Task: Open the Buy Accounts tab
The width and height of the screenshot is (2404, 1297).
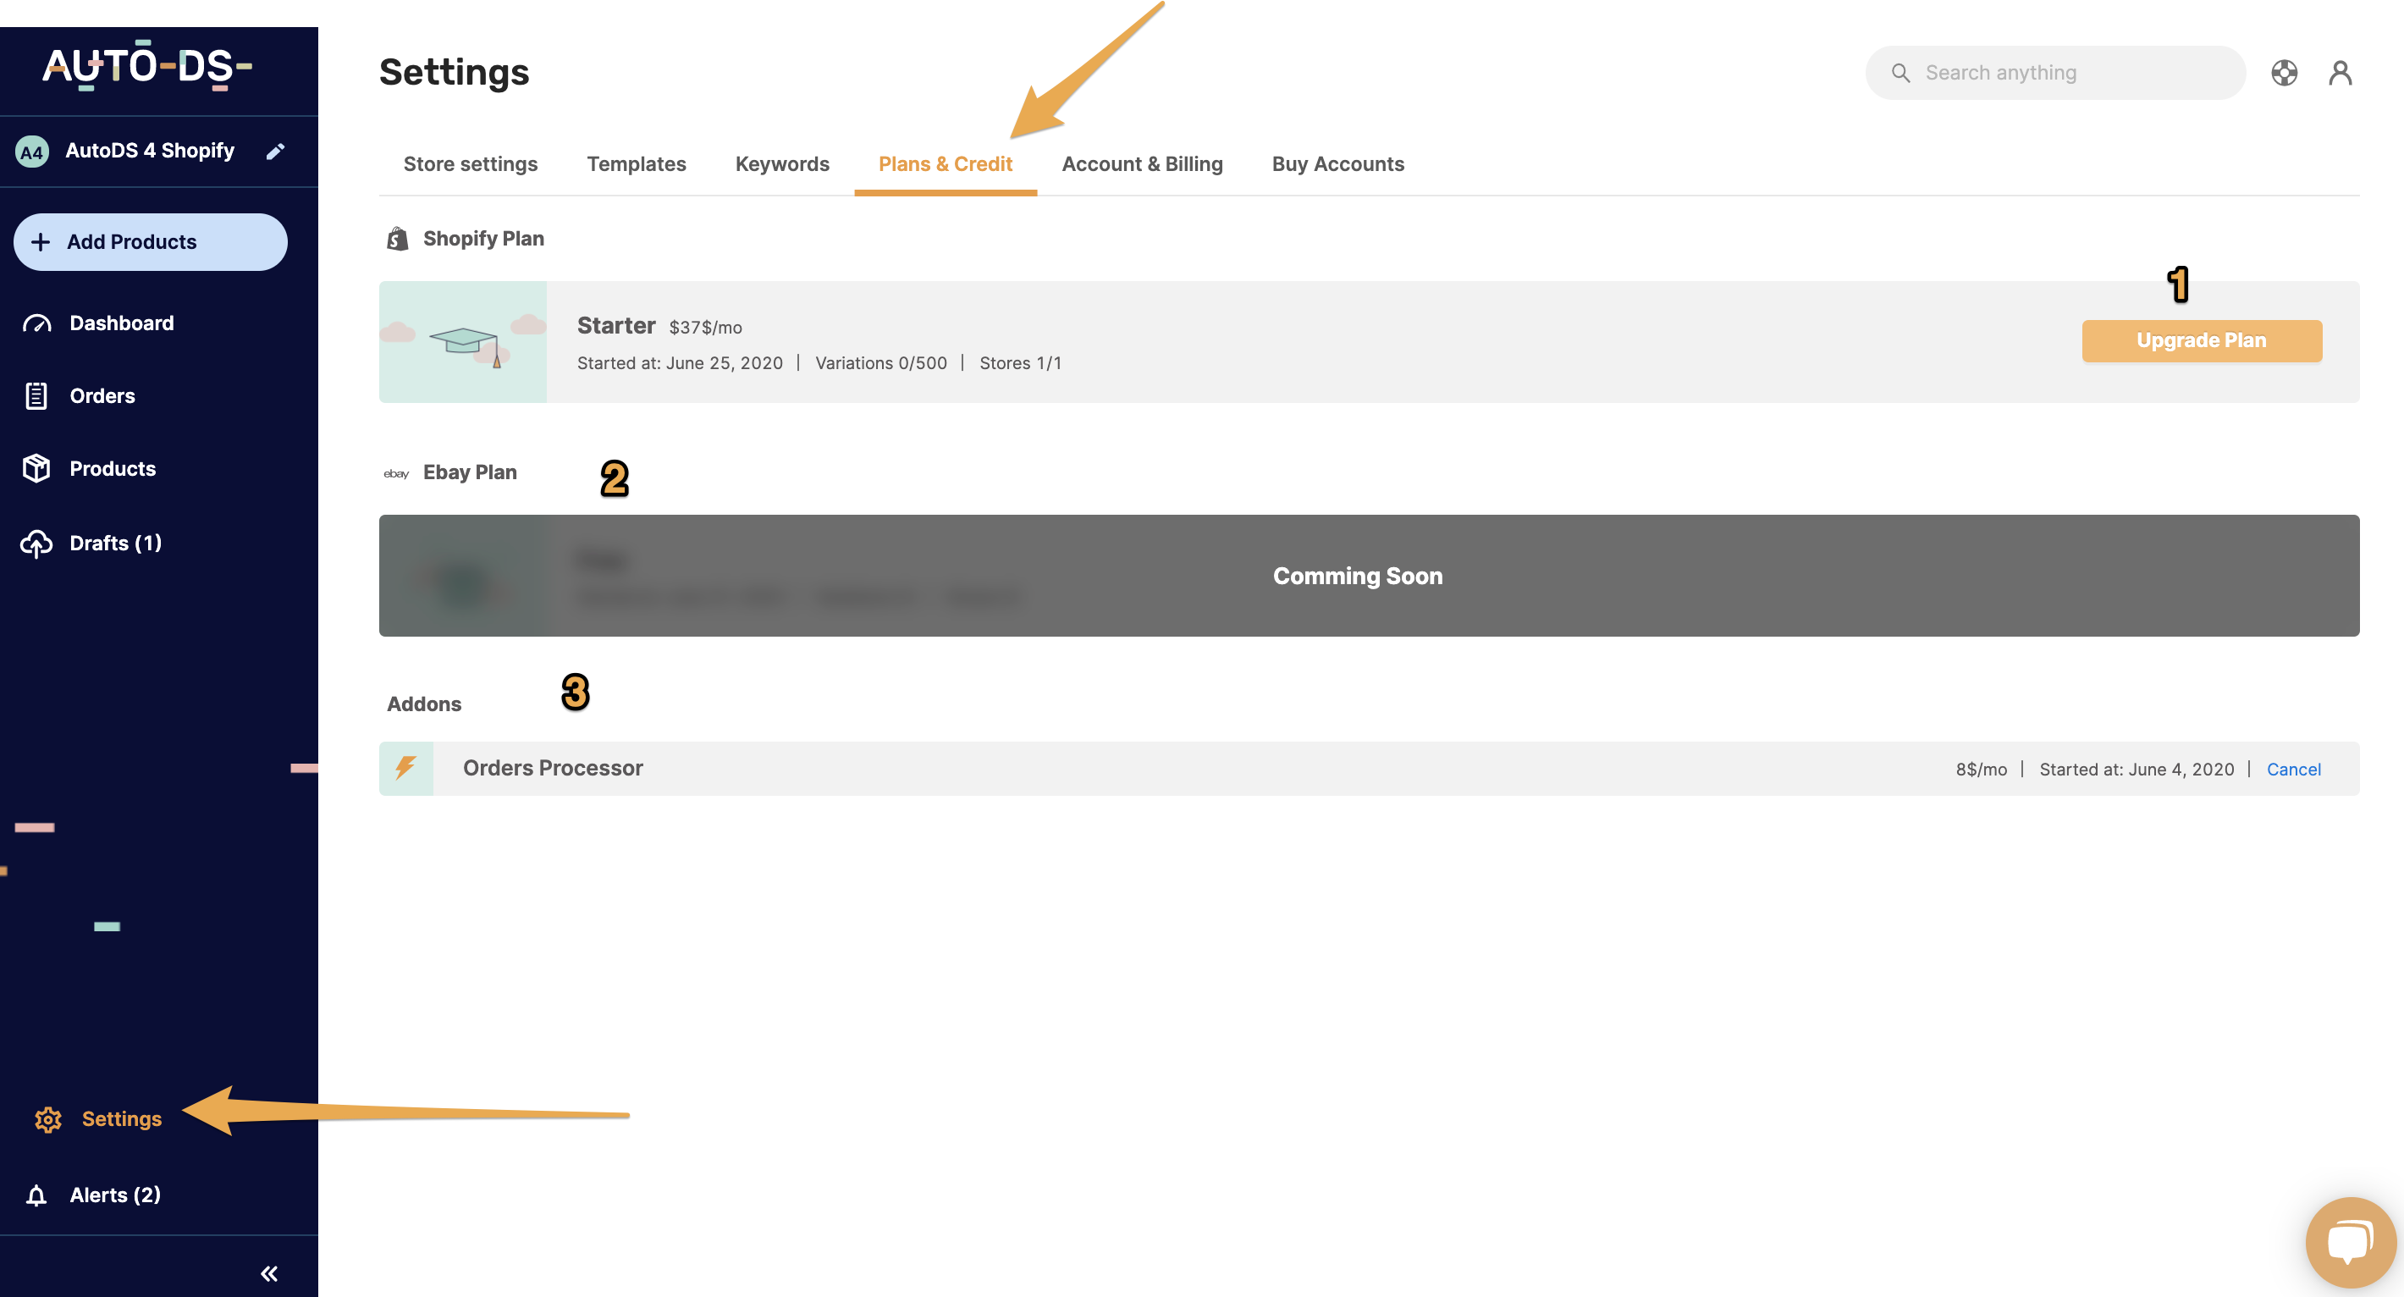Action: point(1338,164)
